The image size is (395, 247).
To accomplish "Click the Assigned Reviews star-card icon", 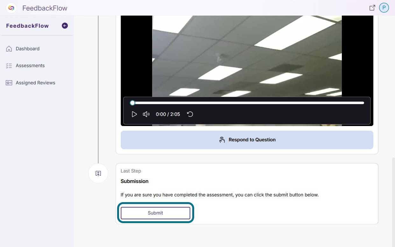I will coord(9,83).
